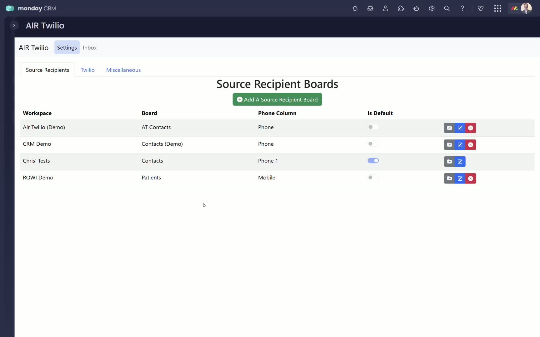Open folder icon for ROWI Demo row
Screen dimensions: 540x337
(449, 178)
